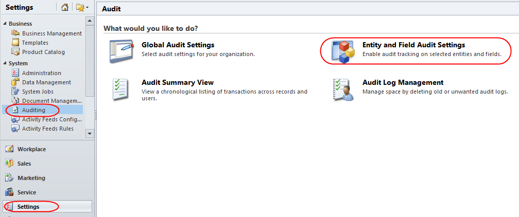Open Entity and Field Audit Settings
Screen dimensions: 519x217
[414, 45]
